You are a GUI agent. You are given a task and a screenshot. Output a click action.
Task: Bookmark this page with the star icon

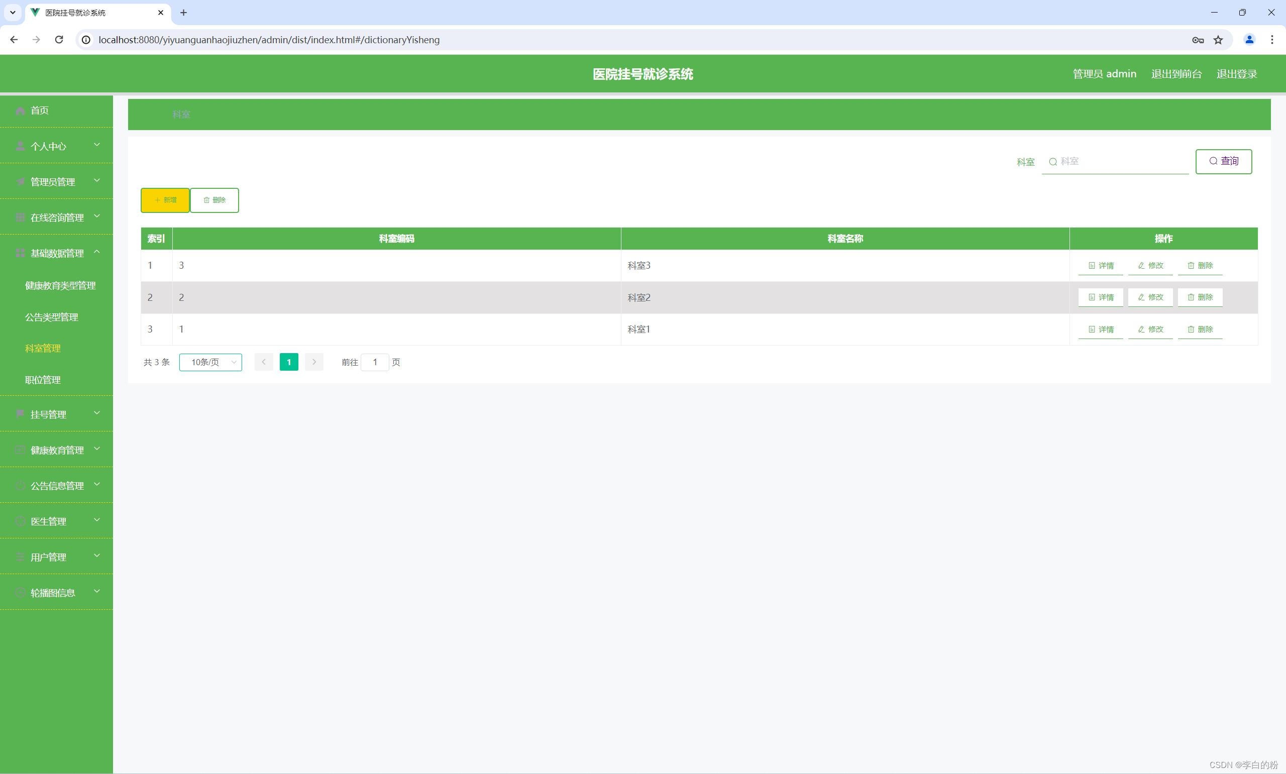click(x=1218, y=40)
